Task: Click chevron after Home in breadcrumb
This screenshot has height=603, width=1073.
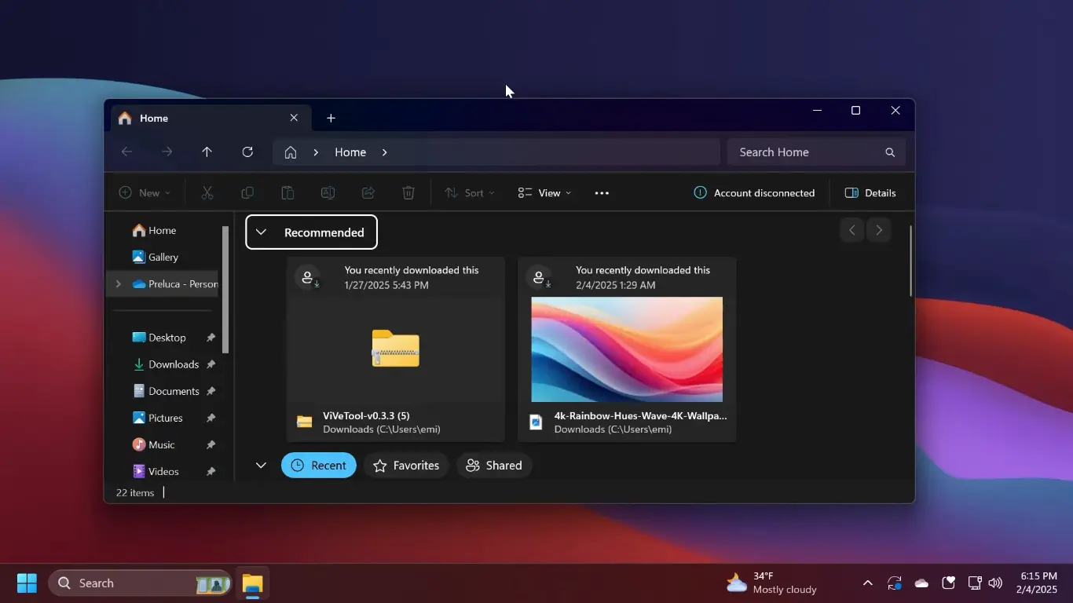Action: [384, 152]
